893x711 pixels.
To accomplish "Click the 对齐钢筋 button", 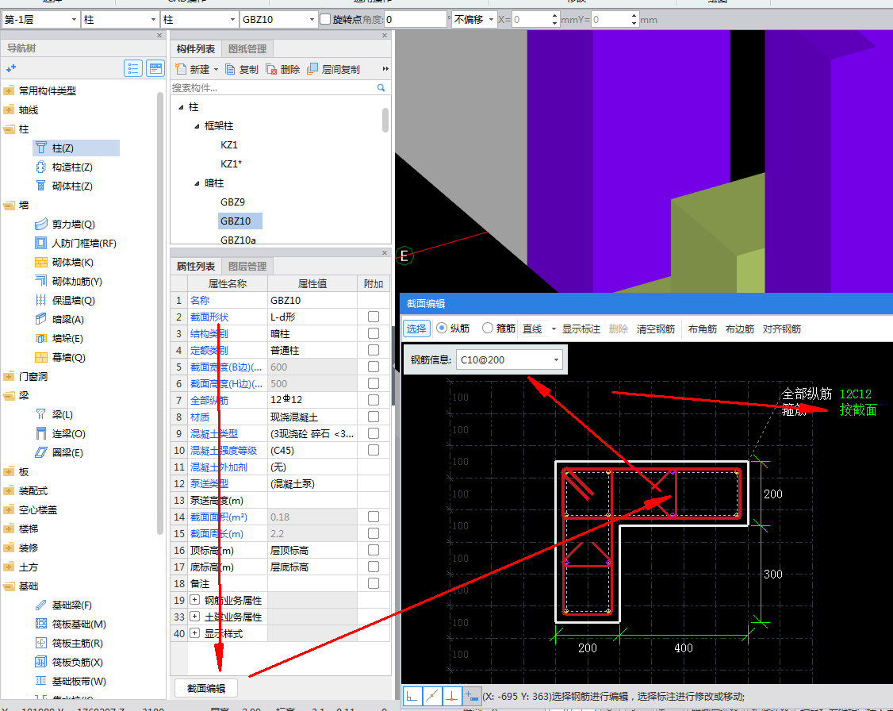I will click(x=781, y=329).
